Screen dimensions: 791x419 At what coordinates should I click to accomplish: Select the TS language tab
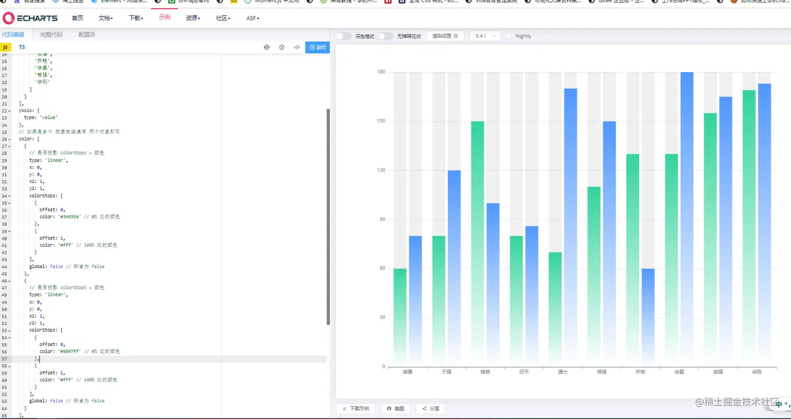pos(22,47)
